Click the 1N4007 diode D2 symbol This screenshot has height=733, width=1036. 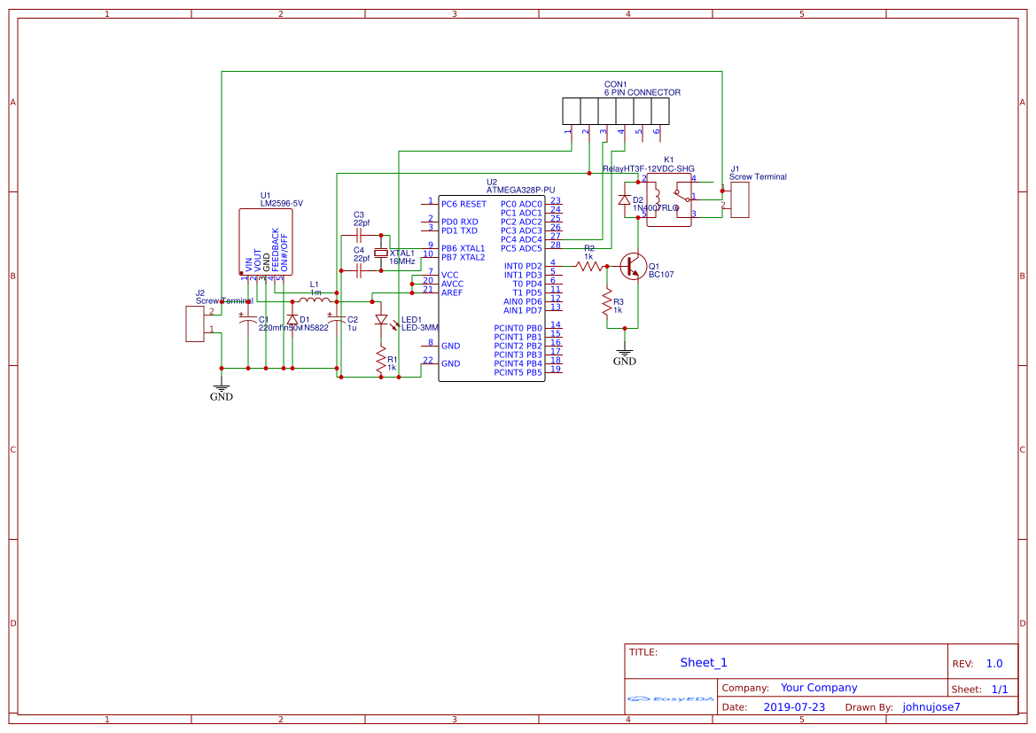[627, 199]
